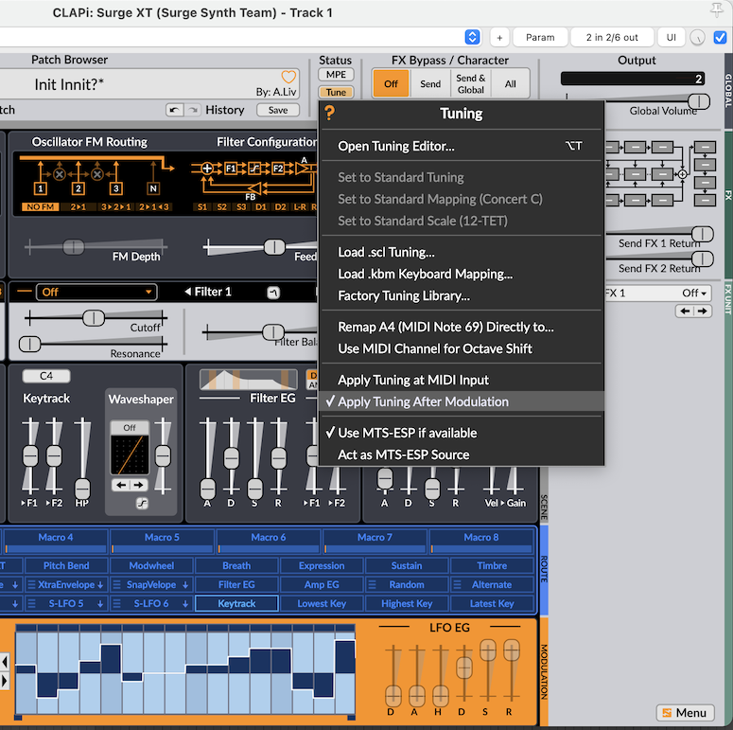Select next waveshaper with right arrow
Viewport: 733px width, 730px height.
(x=138, y=486)
